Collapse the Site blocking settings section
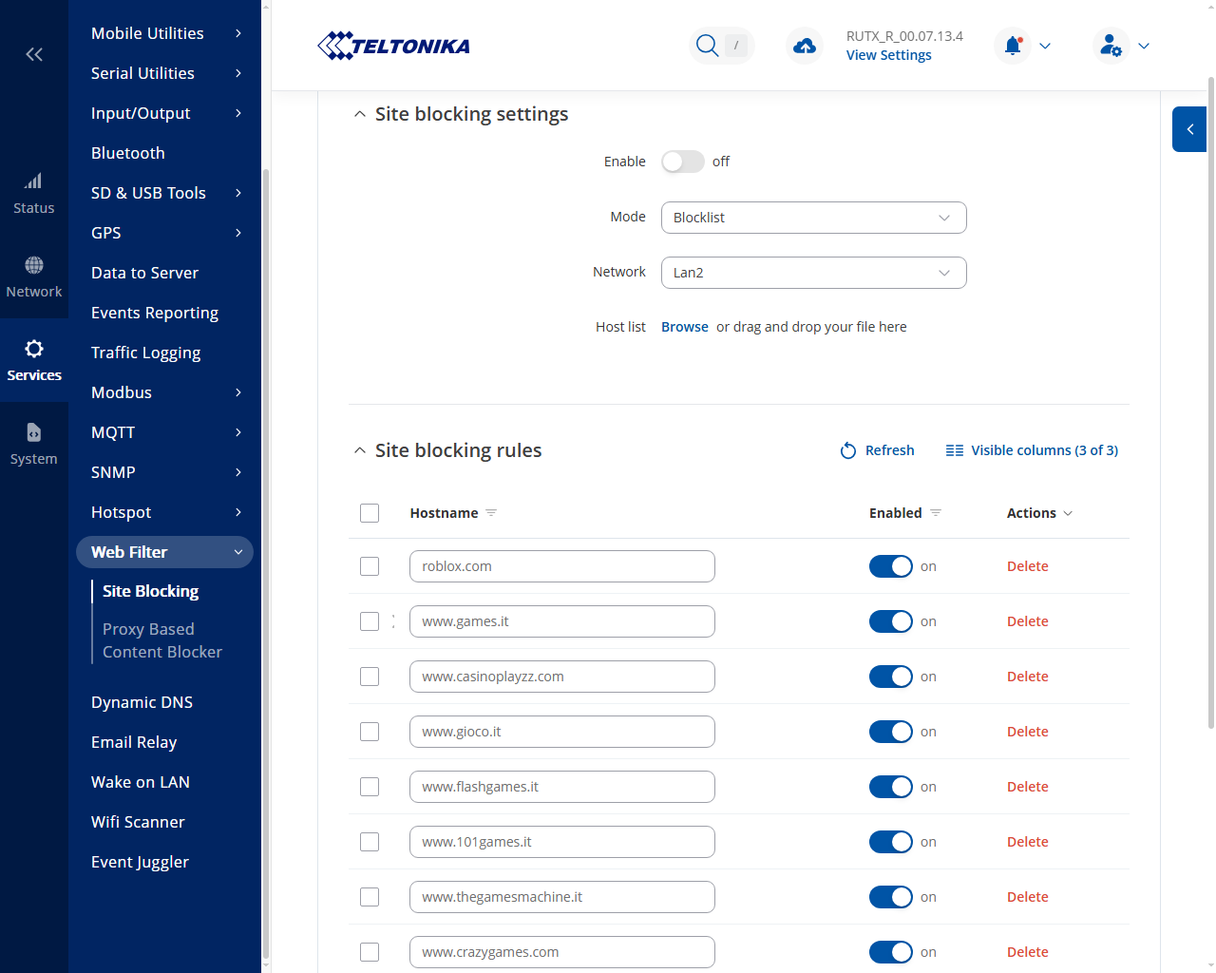 point(359,114)
